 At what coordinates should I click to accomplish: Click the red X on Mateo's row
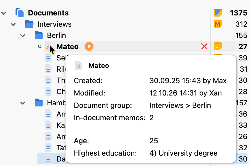coord(204,47)
